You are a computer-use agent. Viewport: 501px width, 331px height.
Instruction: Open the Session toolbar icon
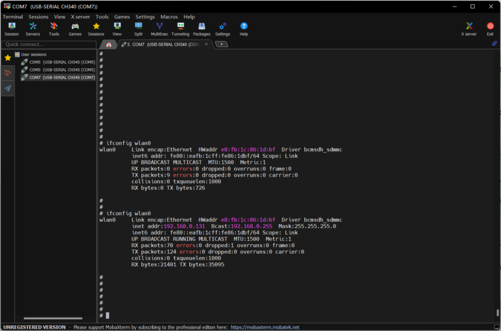[x=12, y=29]
